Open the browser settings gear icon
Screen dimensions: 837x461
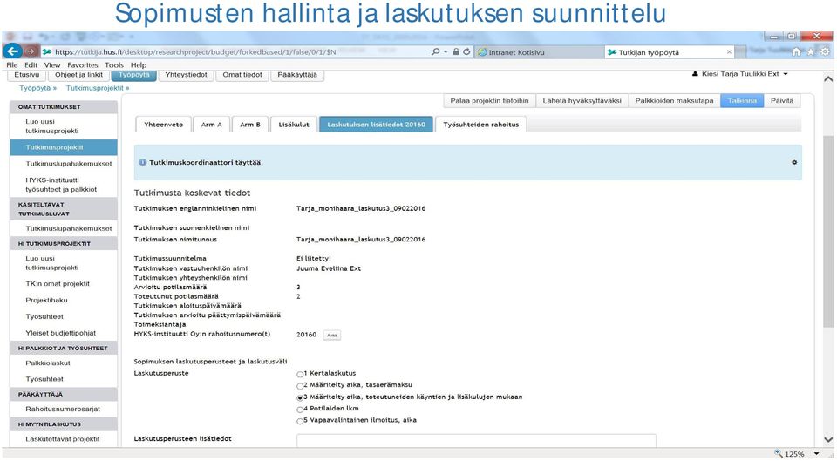826,51
